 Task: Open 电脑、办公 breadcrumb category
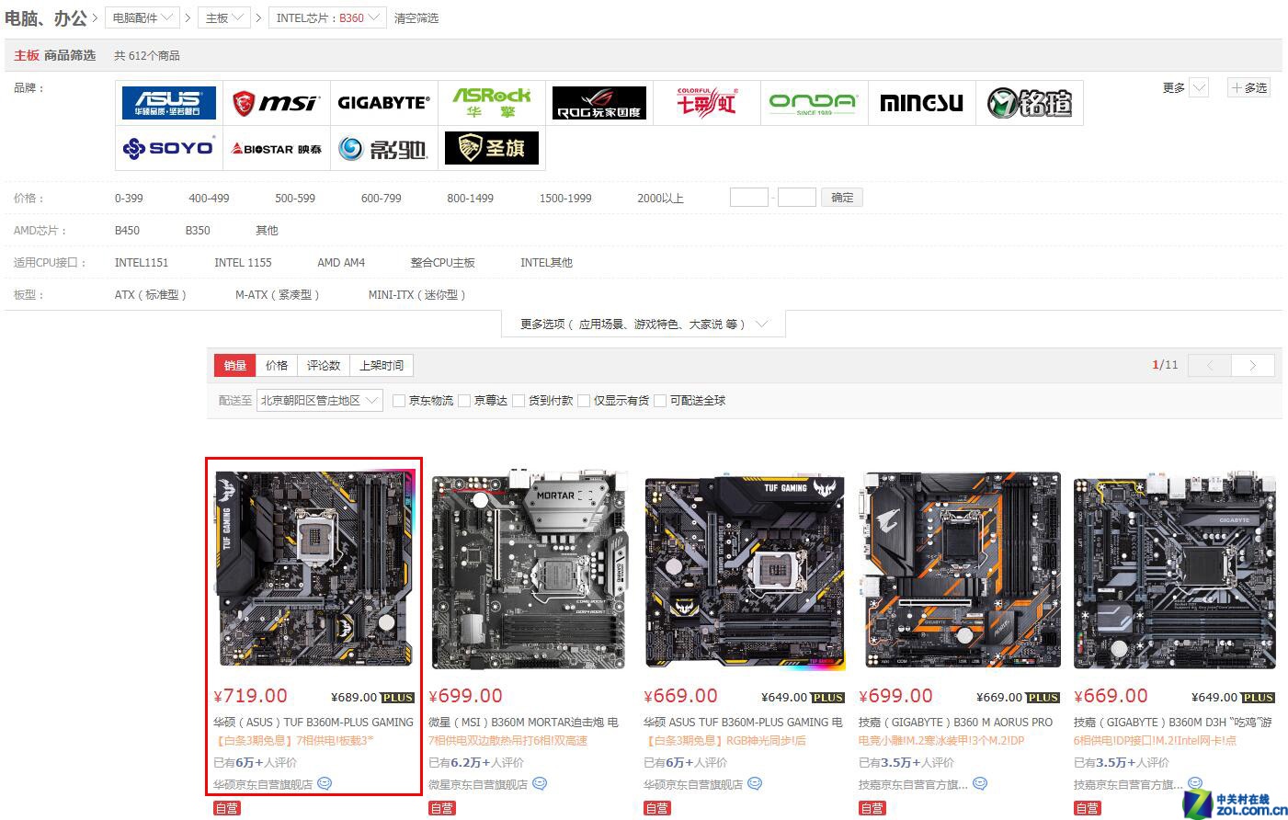(47, 17)
